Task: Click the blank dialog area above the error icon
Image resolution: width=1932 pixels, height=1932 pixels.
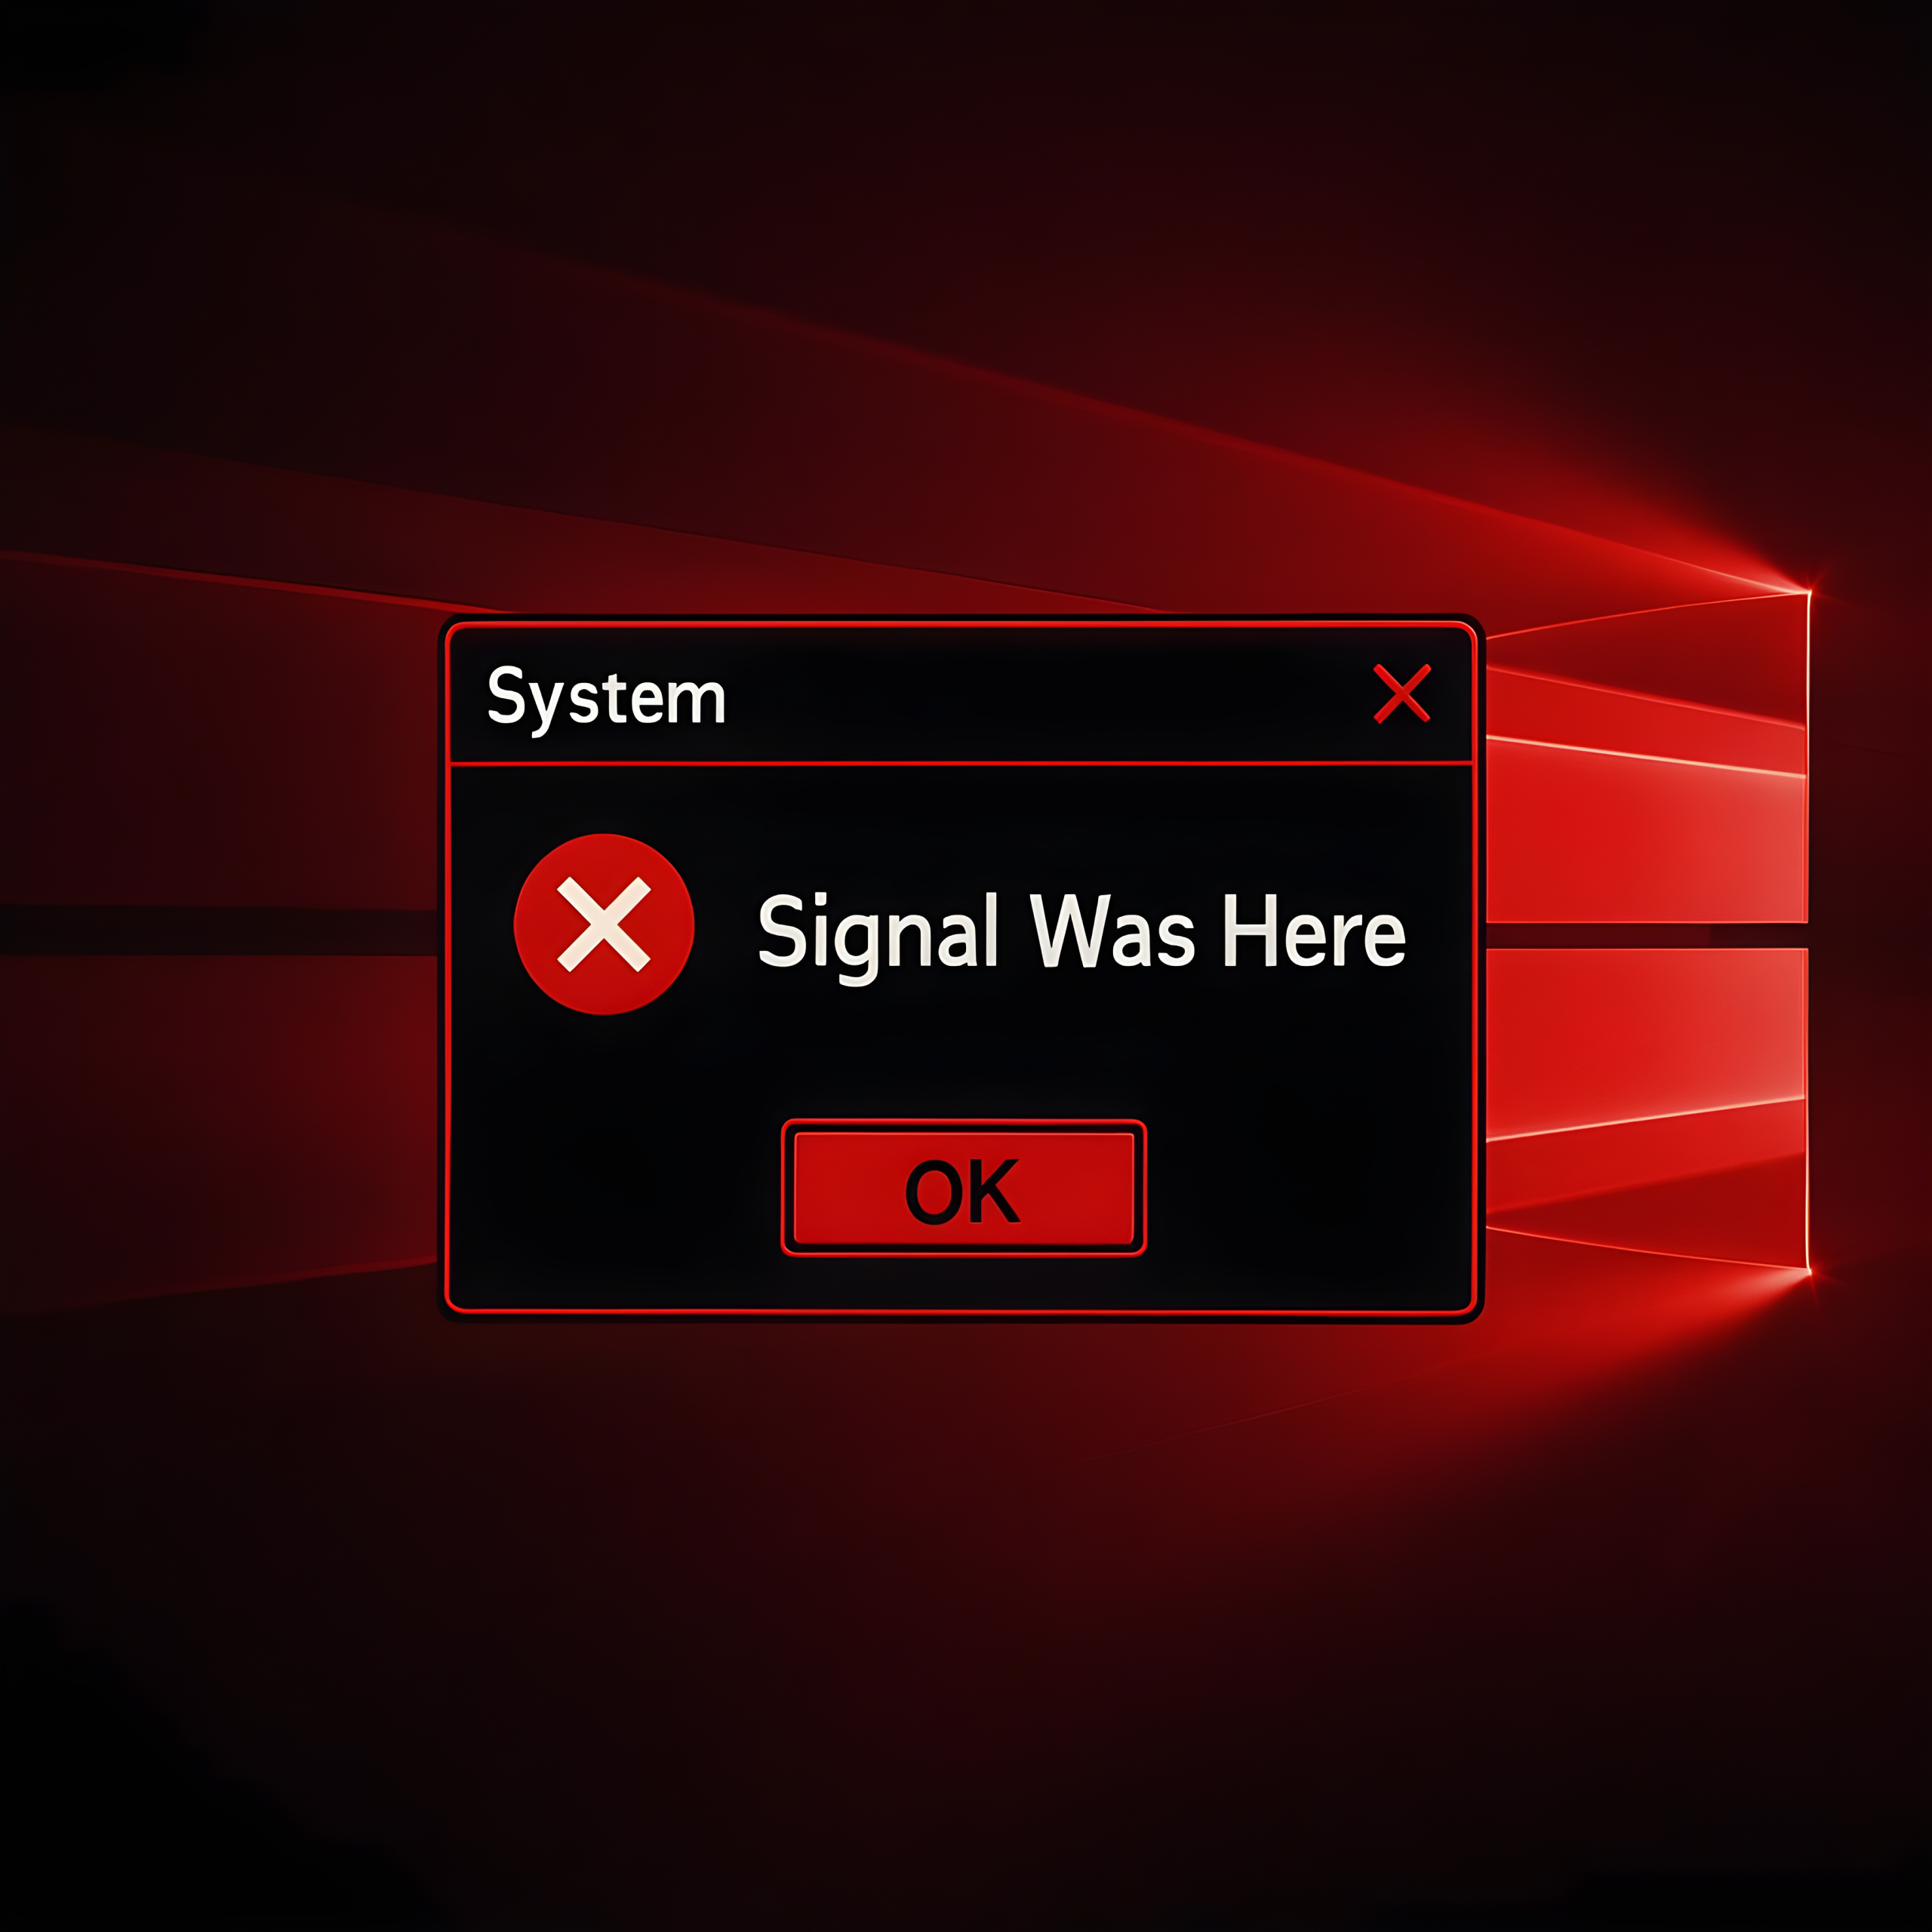Action: click(x=604, y=799)
